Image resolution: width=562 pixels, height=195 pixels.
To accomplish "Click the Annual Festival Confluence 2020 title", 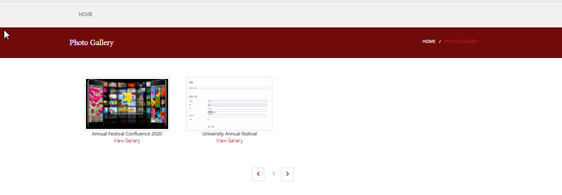I will pyautogui.click(x=127, y=134).
